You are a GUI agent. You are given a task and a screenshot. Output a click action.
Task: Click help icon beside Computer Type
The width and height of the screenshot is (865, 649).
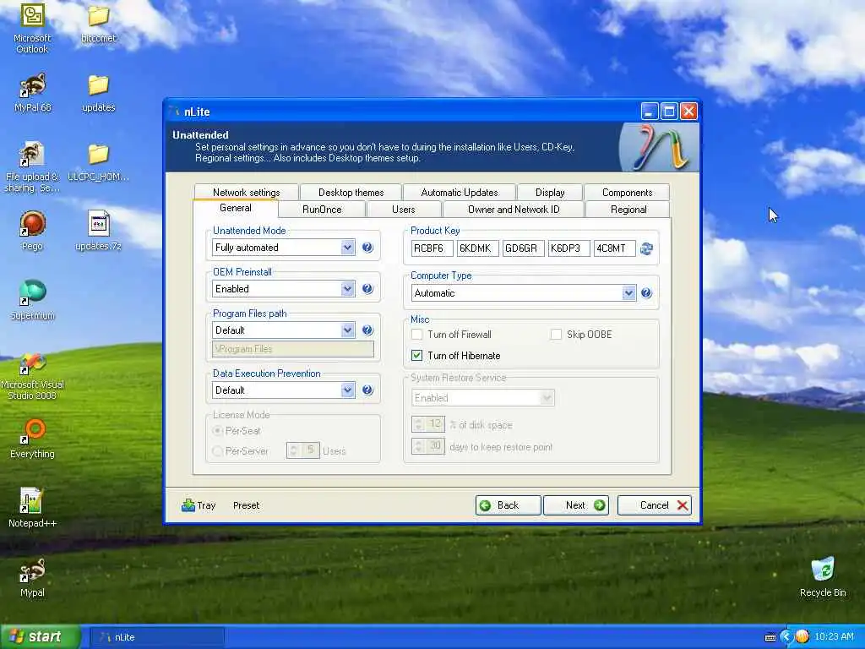646,293
